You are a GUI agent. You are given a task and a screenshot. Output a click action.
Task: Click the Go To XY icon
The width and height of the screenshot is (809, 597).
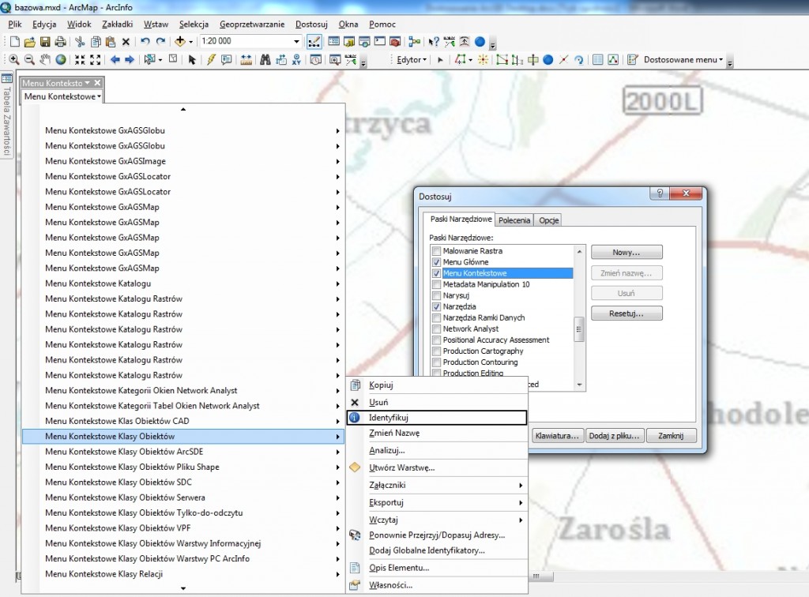click(296, 60)
